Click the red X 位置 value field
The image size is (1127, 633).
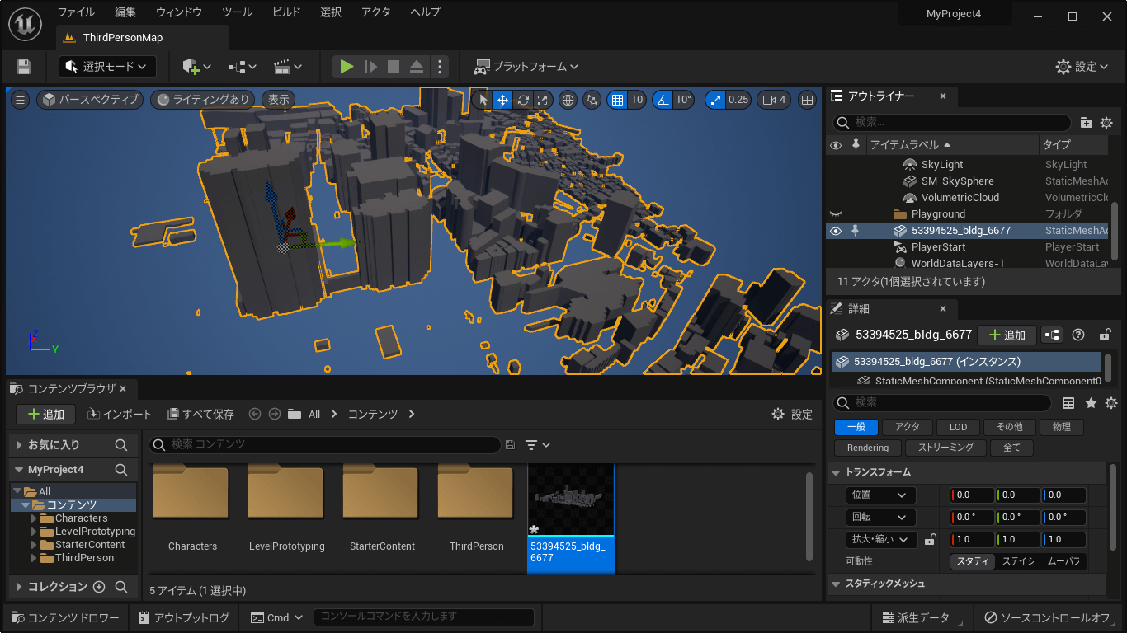pyautogui.click(x=973, y=495)
